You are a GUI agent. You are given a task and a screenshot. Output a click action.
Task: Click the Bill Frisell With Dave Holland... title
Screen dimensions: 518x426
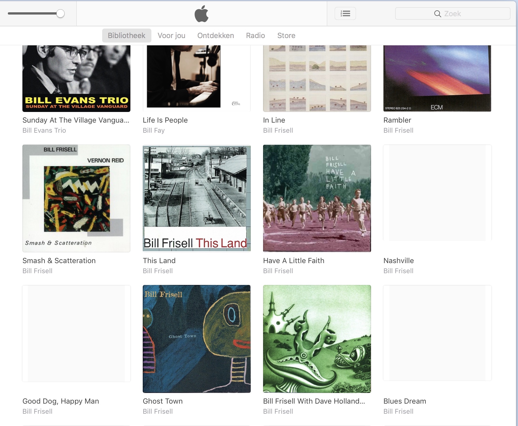(x=314, y=401)
